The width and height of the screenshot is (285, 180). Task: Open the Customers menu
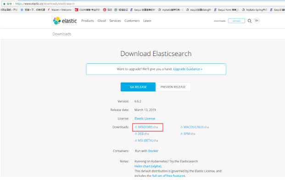coord(132,21)
